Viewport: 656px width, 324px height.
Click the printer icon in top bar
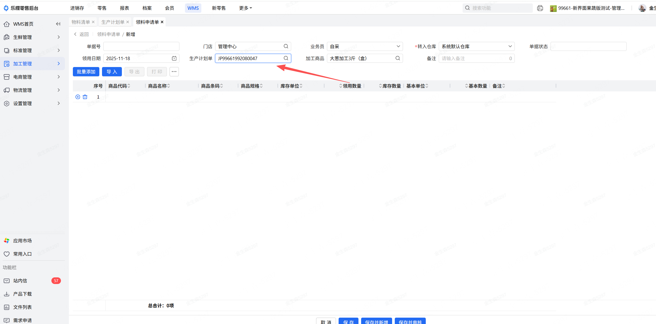tap(540, 8)
